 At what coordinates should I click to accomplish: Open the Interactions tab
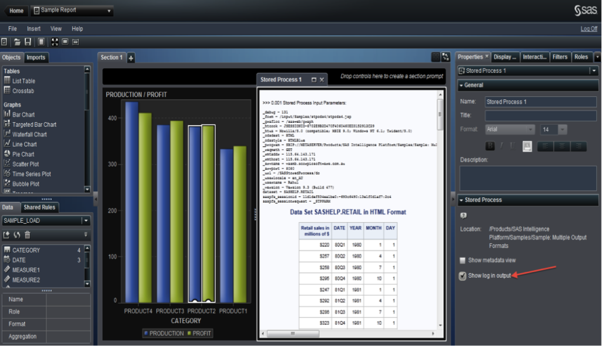coord(535,57)
